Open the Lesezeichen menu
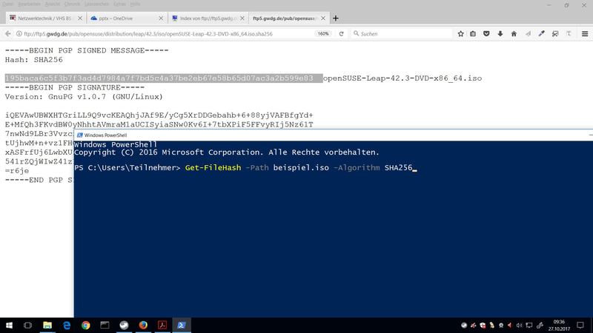 pyautogui.click(x=96, y=4)
